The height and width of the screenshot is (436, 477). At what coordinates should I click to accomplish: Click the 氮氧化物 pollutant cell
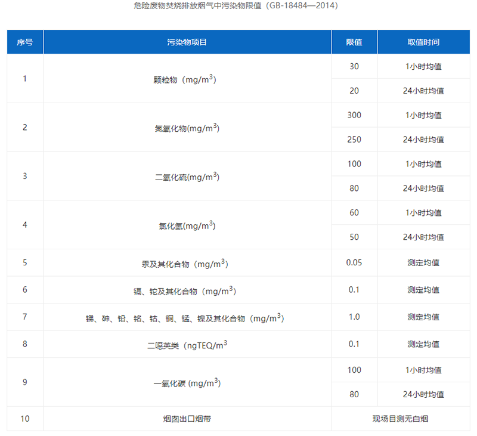coord(187,127)
